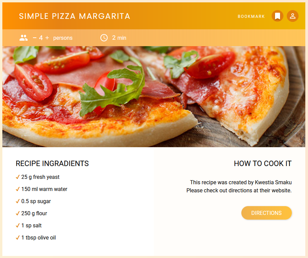This screenshot has width=308, height=258.
Task: Click the checkmark beside fresh yeast
Action: point(18,177)
